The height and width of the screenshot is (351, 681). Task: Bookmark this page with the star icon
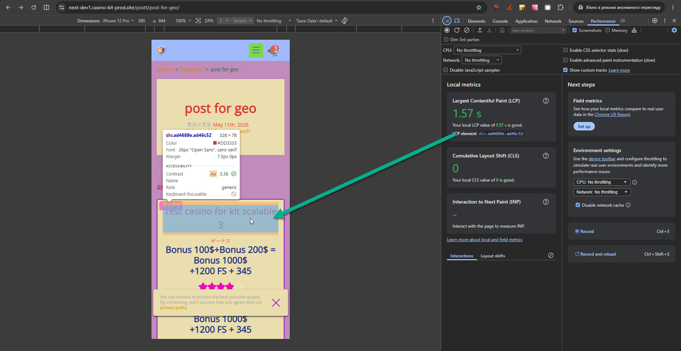[479, 7]
